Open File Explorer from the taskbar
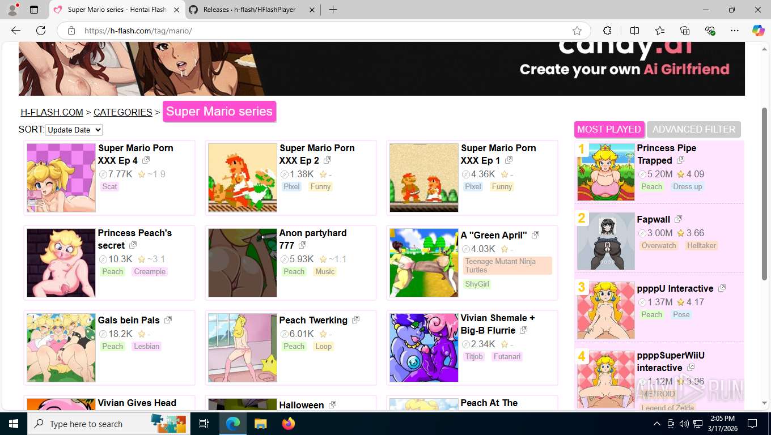 click(x=260, y=424)
